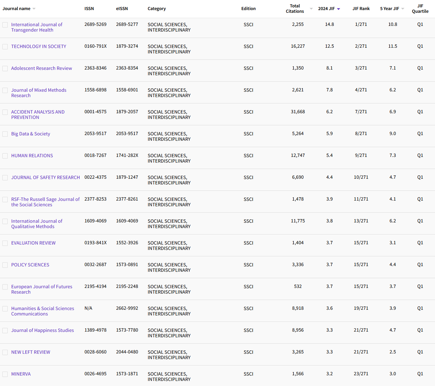Viewport: 435px width, 386px height.
Task: Open Humanities & Social Sciences Communications link
Action: click(x=42, y=311)
